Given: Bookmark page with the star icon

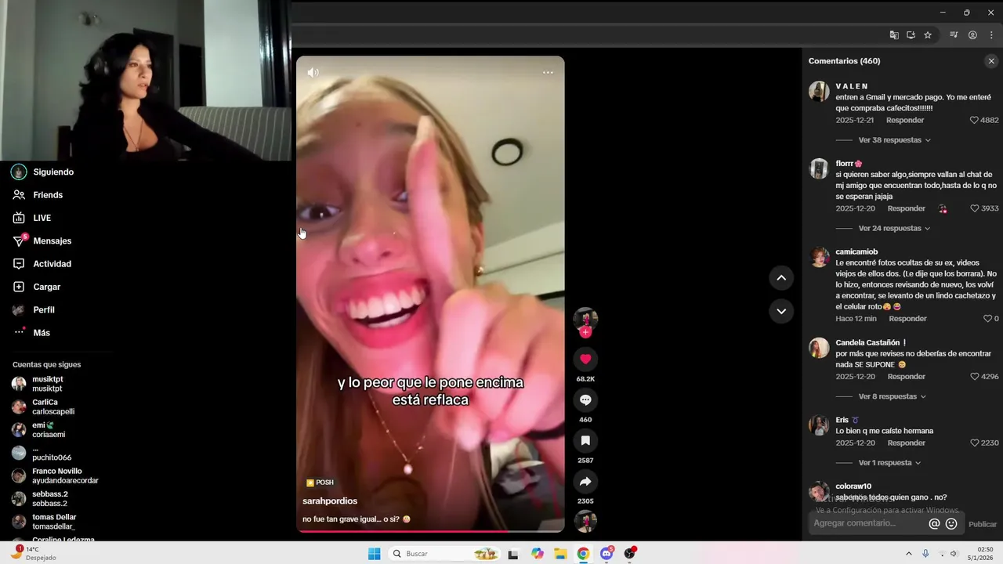Looking at the screenshot, I should point(928,35).
